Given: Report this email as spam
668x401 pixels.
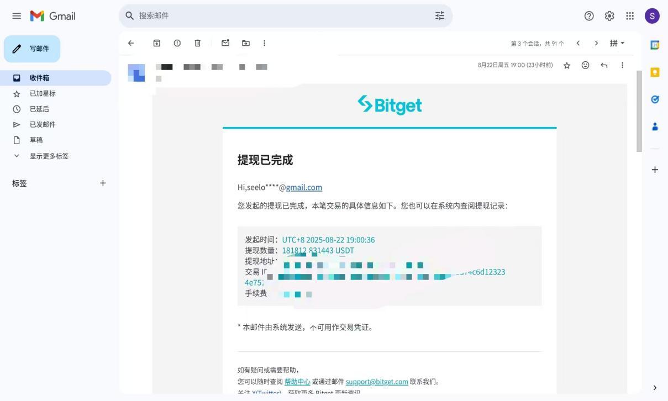Looking at the screenshot, I should pos(177,43).
